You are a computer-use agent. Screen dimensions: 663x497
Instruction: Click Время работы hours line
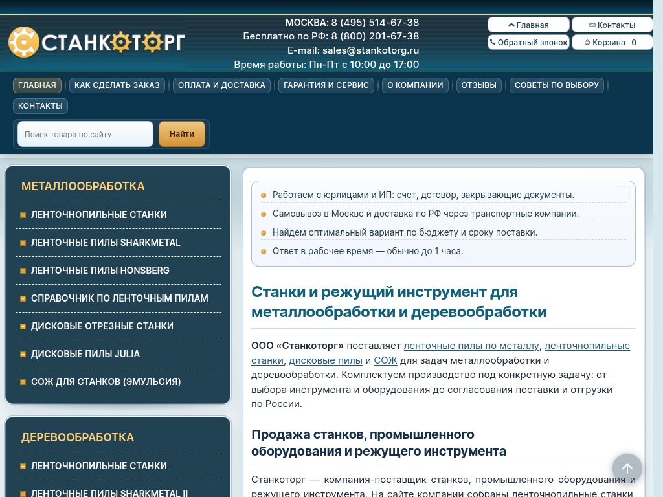point(326,65)
